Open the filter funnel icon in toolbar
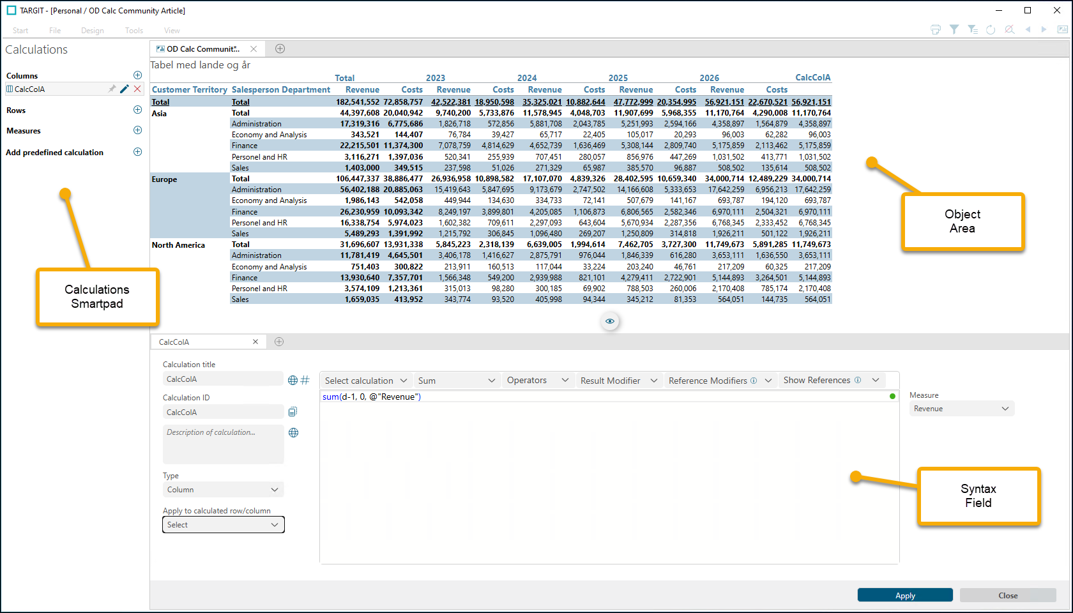Image resolution: width=1073 pixels, height=613 pixels. pyautogui.click(x=954, y=29)
